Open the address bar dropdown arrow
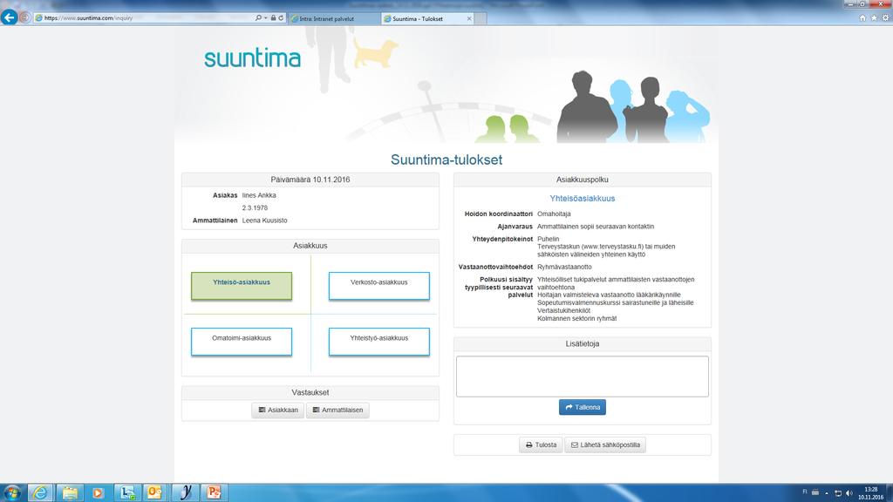Viewport: 893px width, 502px height. click(x=265, y=17)
